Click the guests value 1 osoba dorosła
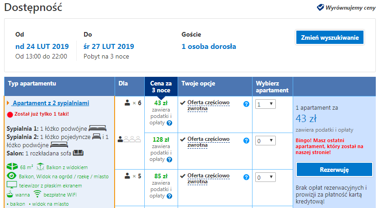 point(209,46)
